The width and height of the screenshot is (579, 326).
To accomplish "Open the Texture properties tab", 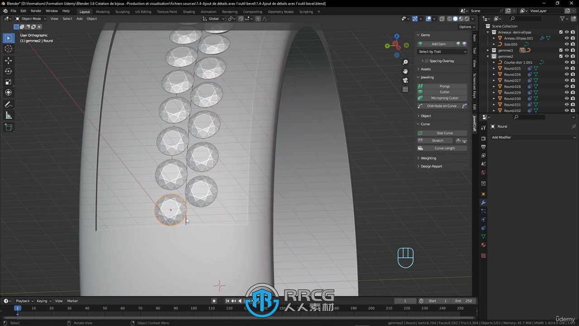I will pos(483,256).
